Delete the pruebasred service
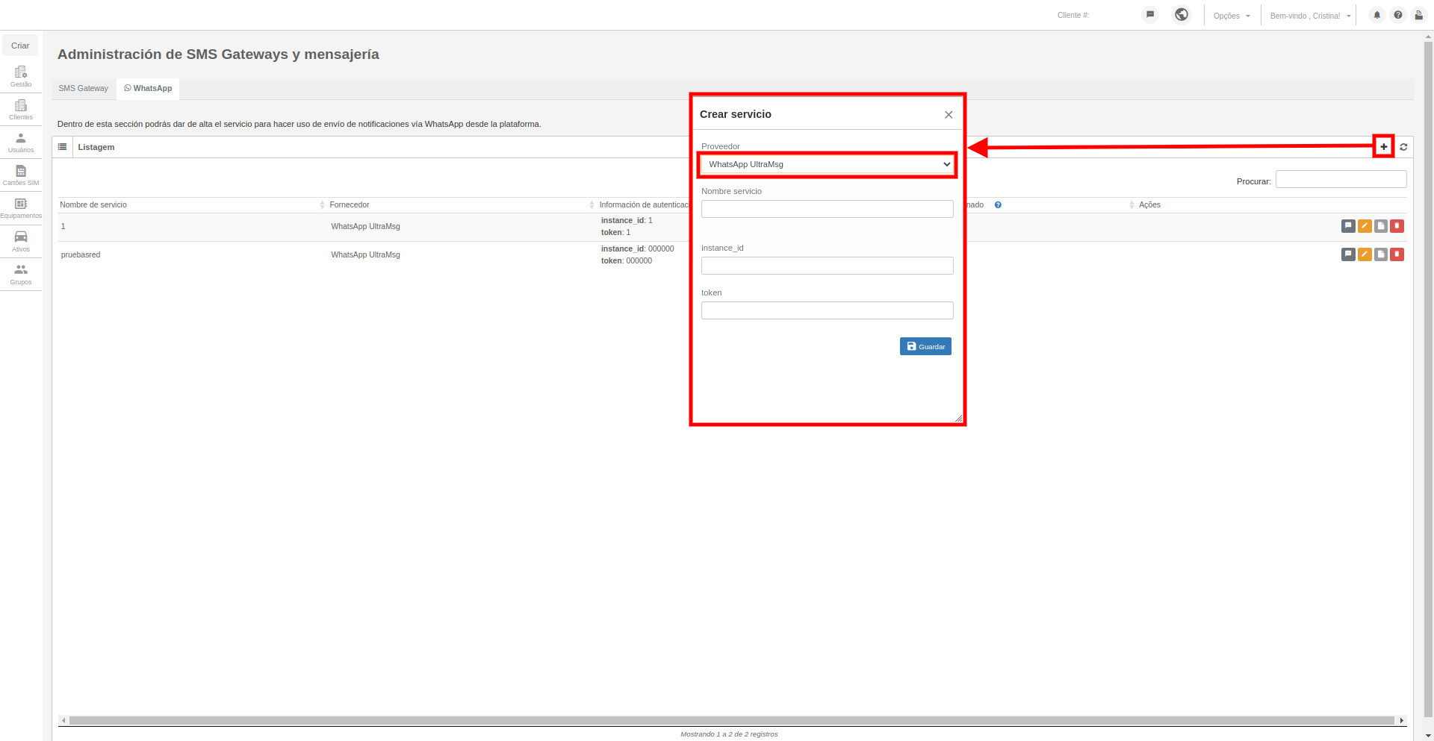 click(1397, 254)
